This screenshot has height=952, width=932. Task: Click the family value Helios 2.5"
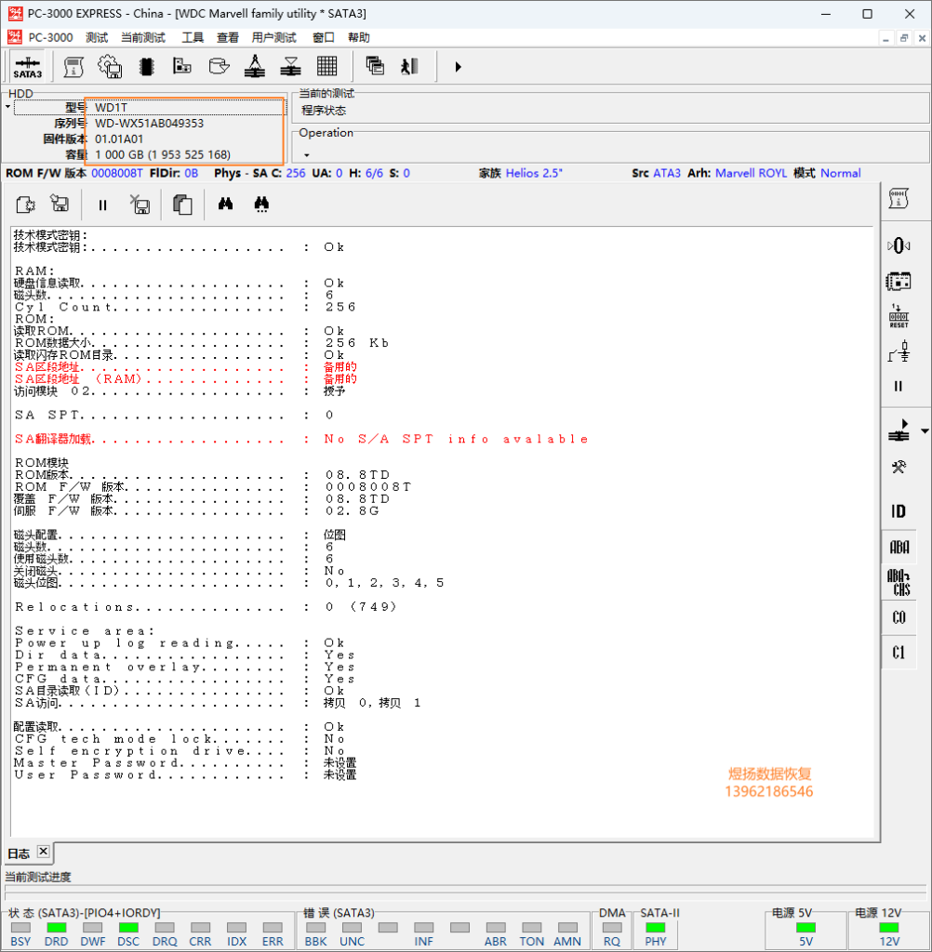[534, 173]
